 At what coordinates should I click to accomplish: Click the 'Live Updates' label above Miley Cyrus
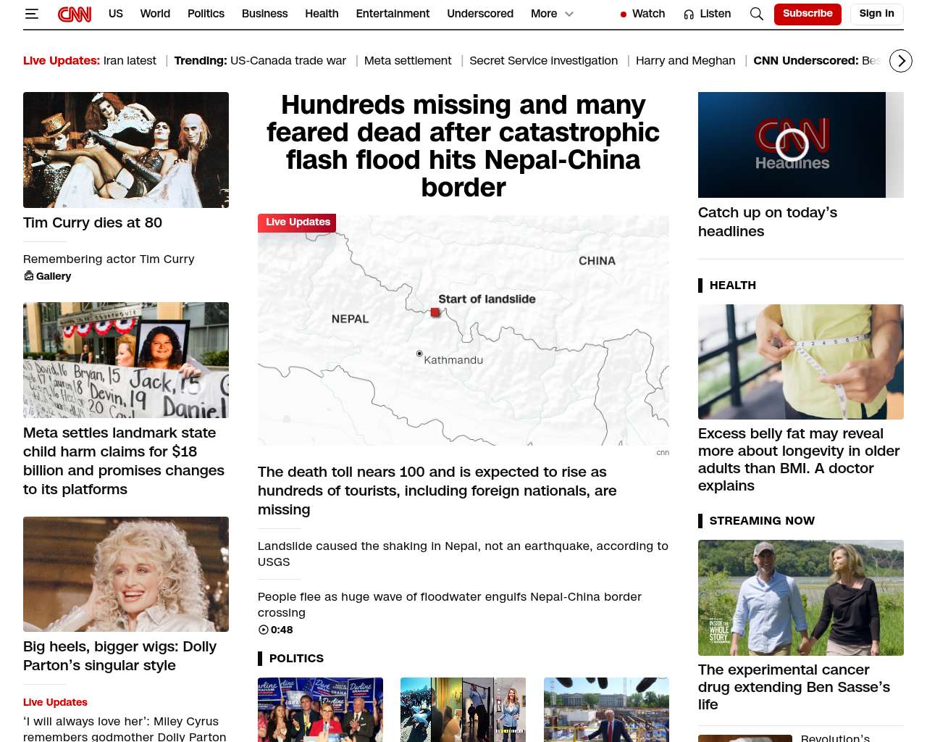[x=55, y=702]
